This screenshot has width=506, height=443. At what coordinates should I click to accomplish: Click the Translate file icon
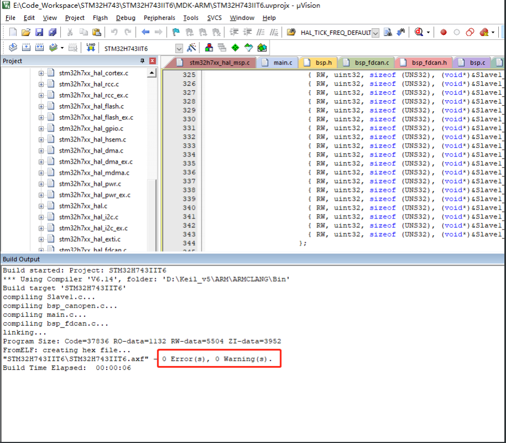[x=13, y=48]
